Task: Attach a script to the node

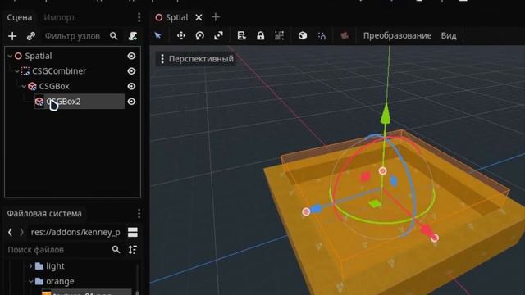Action: [x=133, y=36]
